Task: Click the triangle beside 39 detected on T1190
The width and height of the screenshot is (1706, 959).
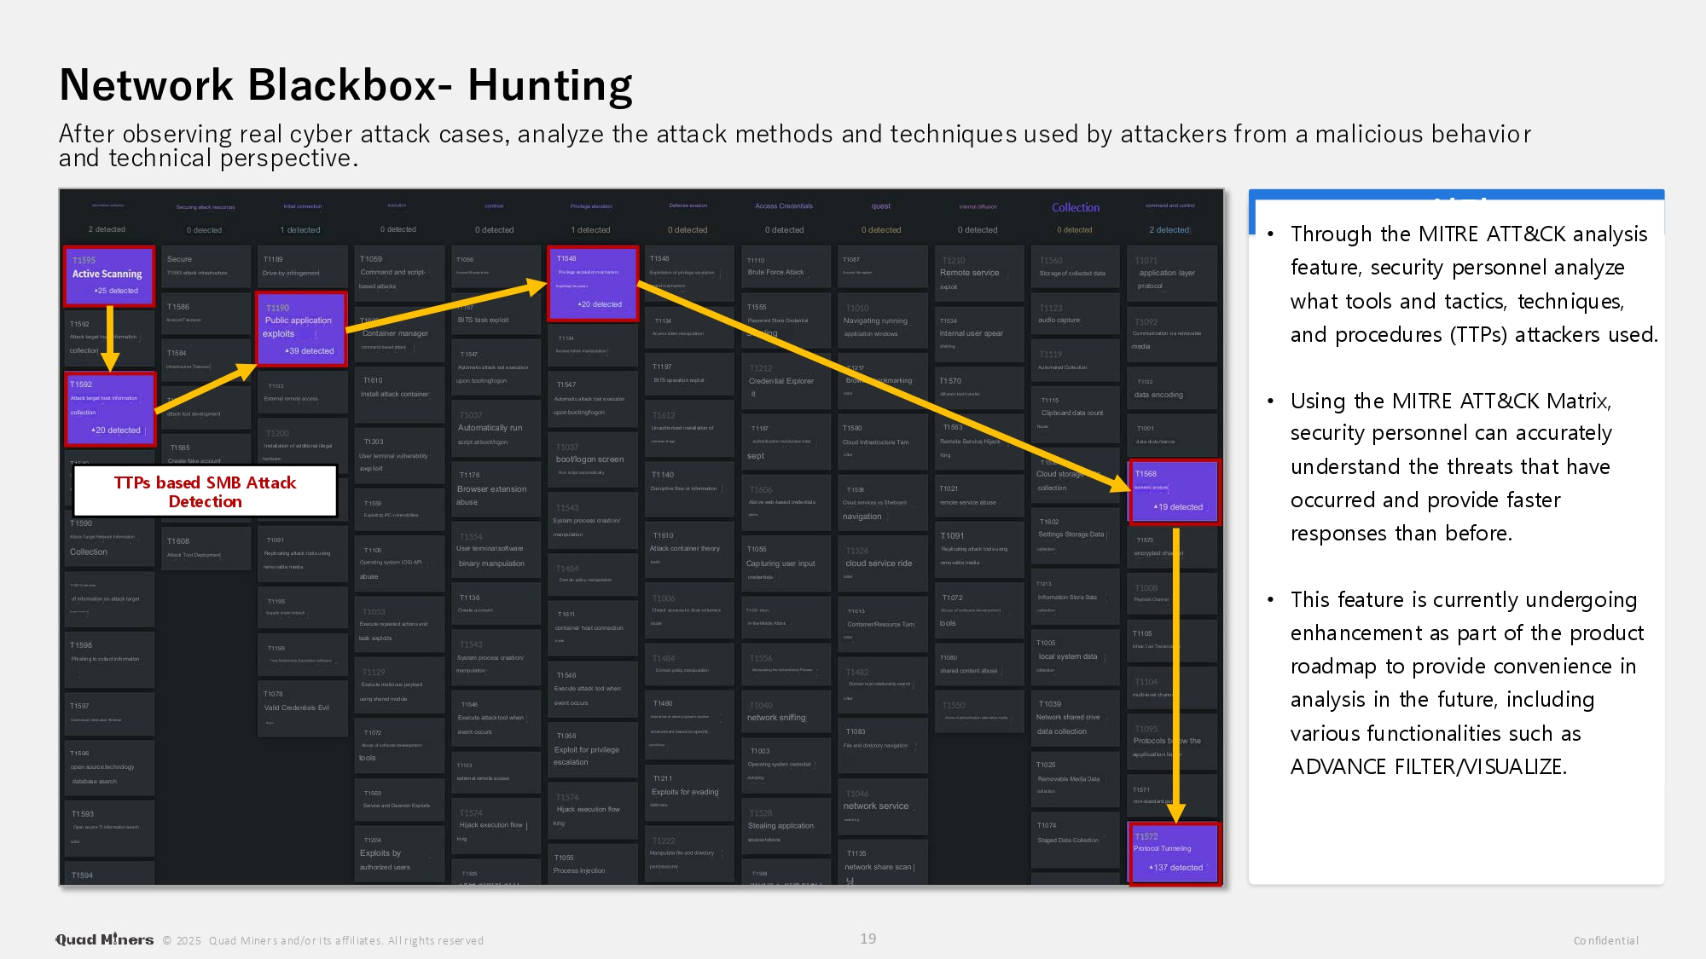Action: pos(287,351)
